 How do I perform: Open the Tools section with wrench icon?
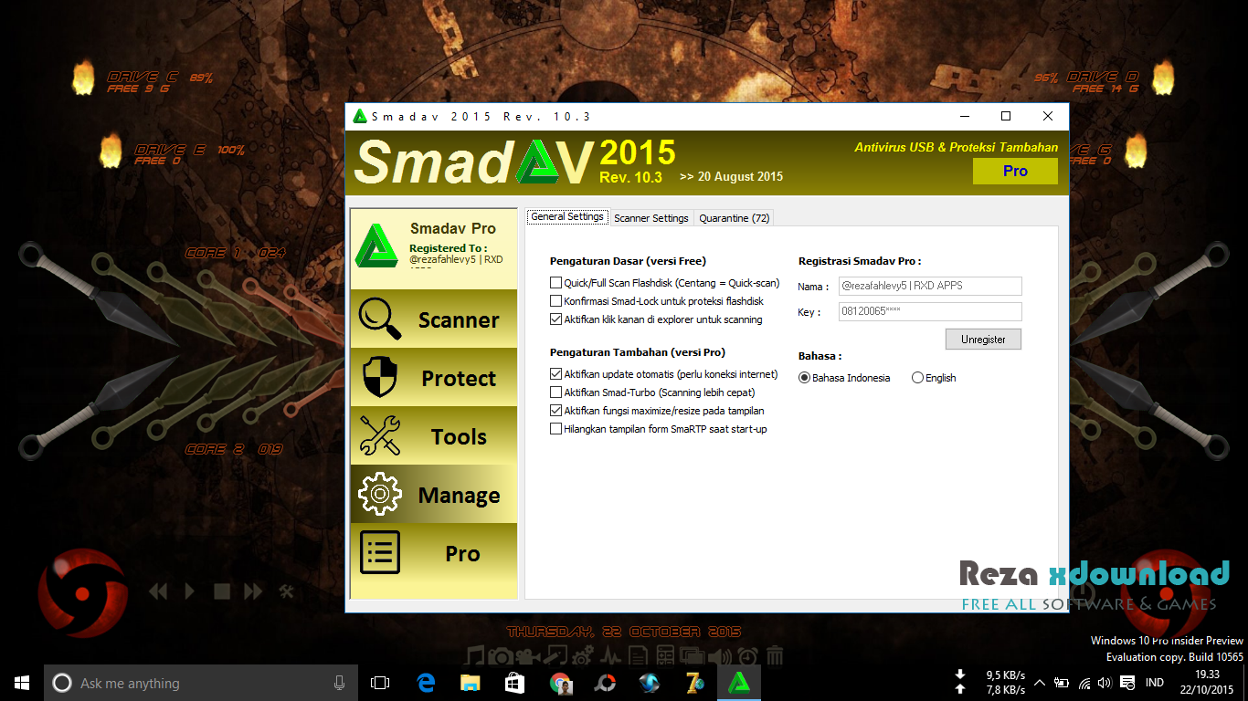tap(434, 436)
